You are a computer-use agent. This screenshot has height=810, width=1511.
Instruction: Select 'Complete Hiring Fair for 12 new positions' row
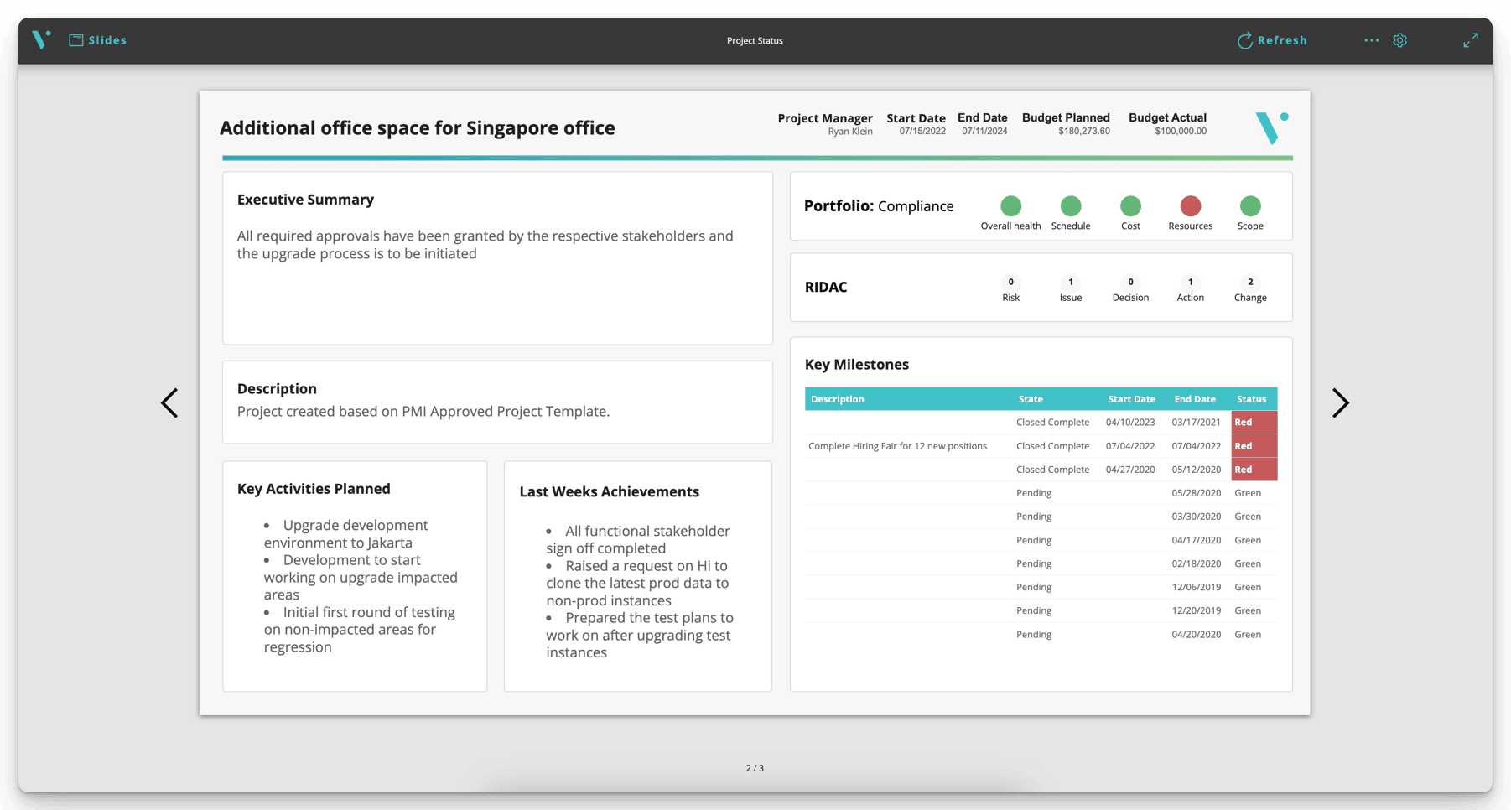pyautogui.click(x=1041, y=446)
